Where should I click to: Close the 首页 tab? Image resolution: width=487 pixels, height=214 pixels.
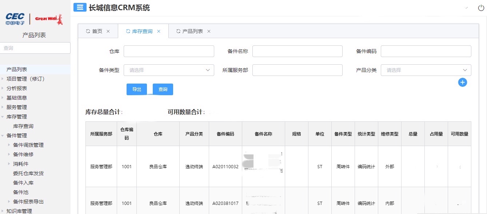(108, 31)
